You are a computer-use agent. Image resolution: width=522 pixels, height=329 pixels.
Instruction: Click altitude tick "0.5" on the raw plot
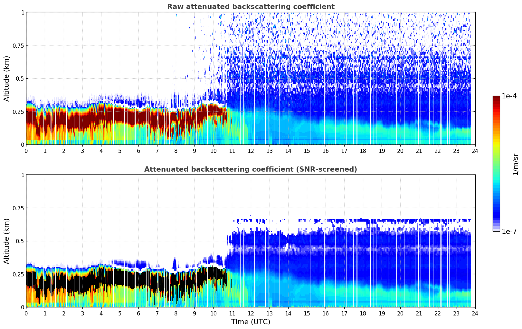tap(20, 78)
